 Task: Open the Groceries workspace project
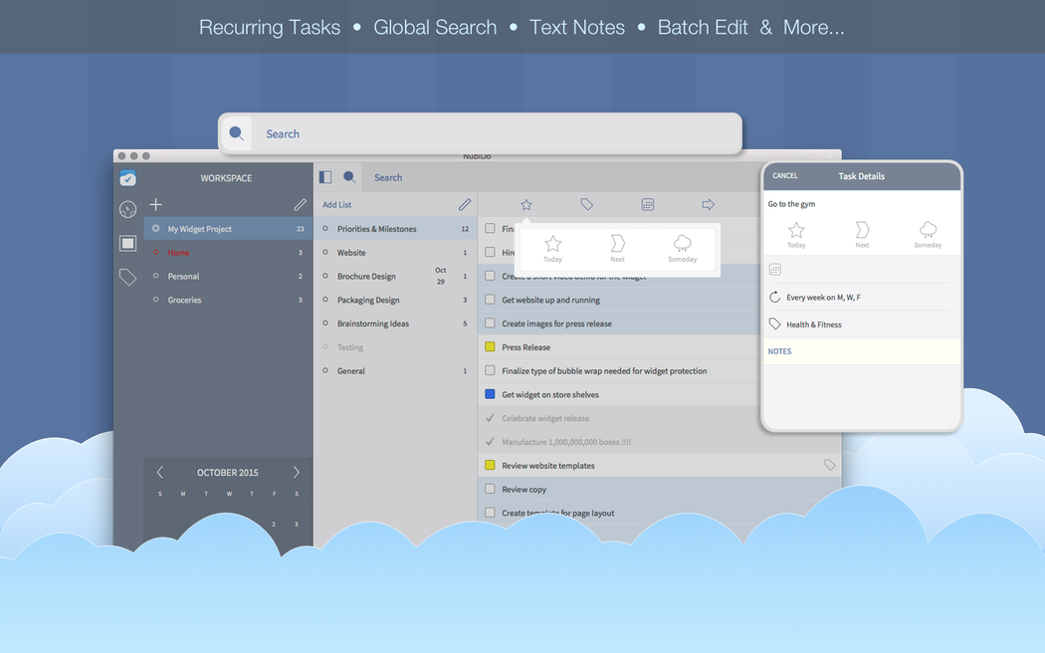point(184,300)
